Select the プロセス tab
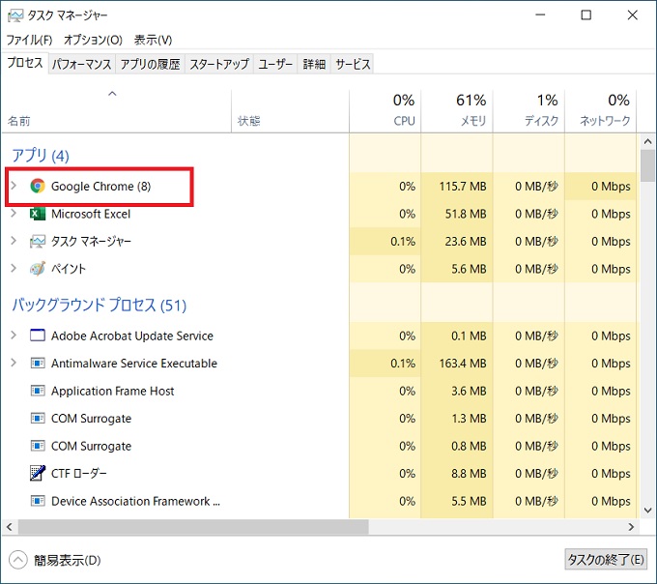This screenshot has height=584, width=657. 25,63
